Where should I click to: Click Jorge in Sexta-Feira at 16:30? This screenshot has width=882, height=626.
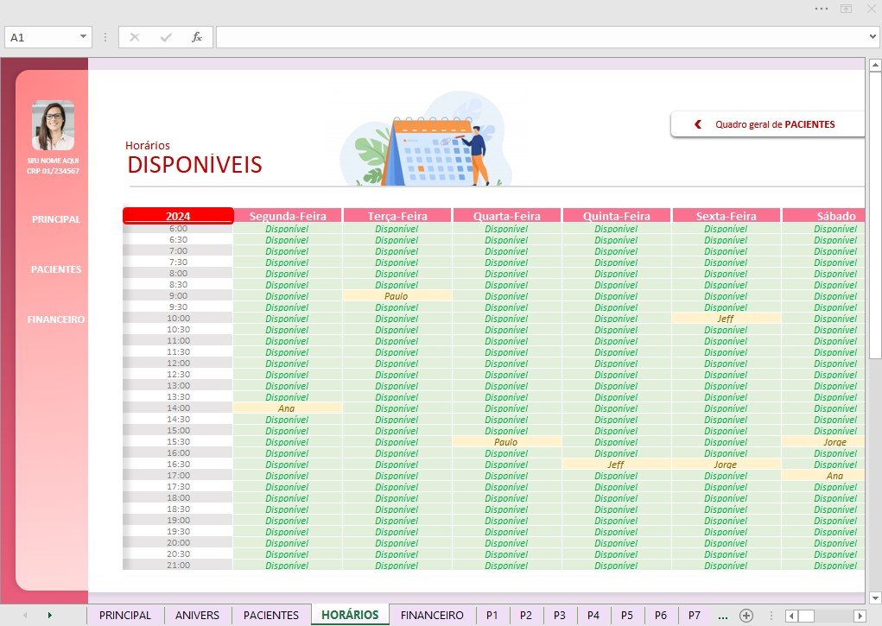(x=726, y=465)
